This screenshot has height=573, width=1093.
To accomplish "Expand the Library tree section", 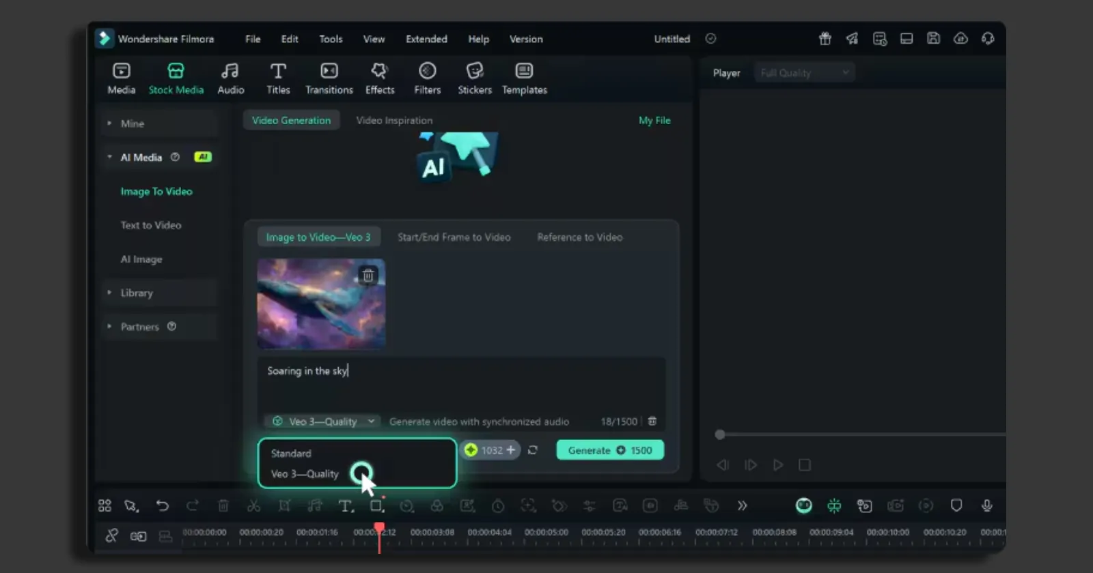I will [137, 293].
